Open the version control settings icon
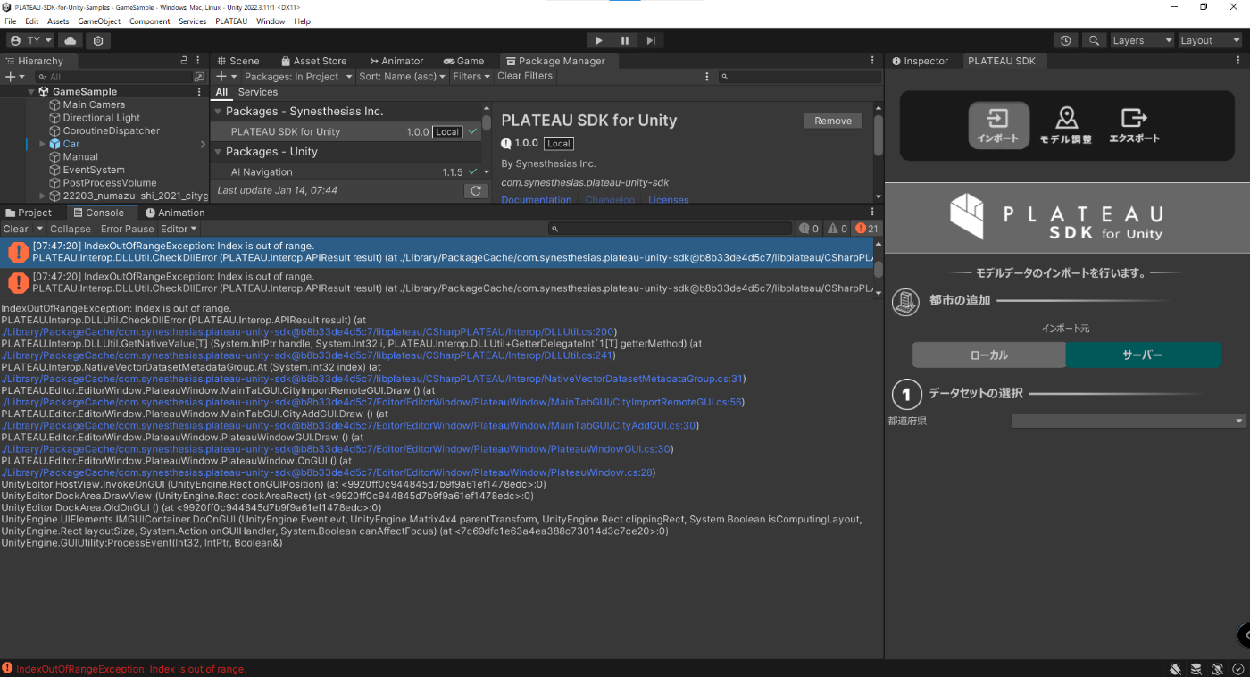1250x677 pixels. point(98,40)
